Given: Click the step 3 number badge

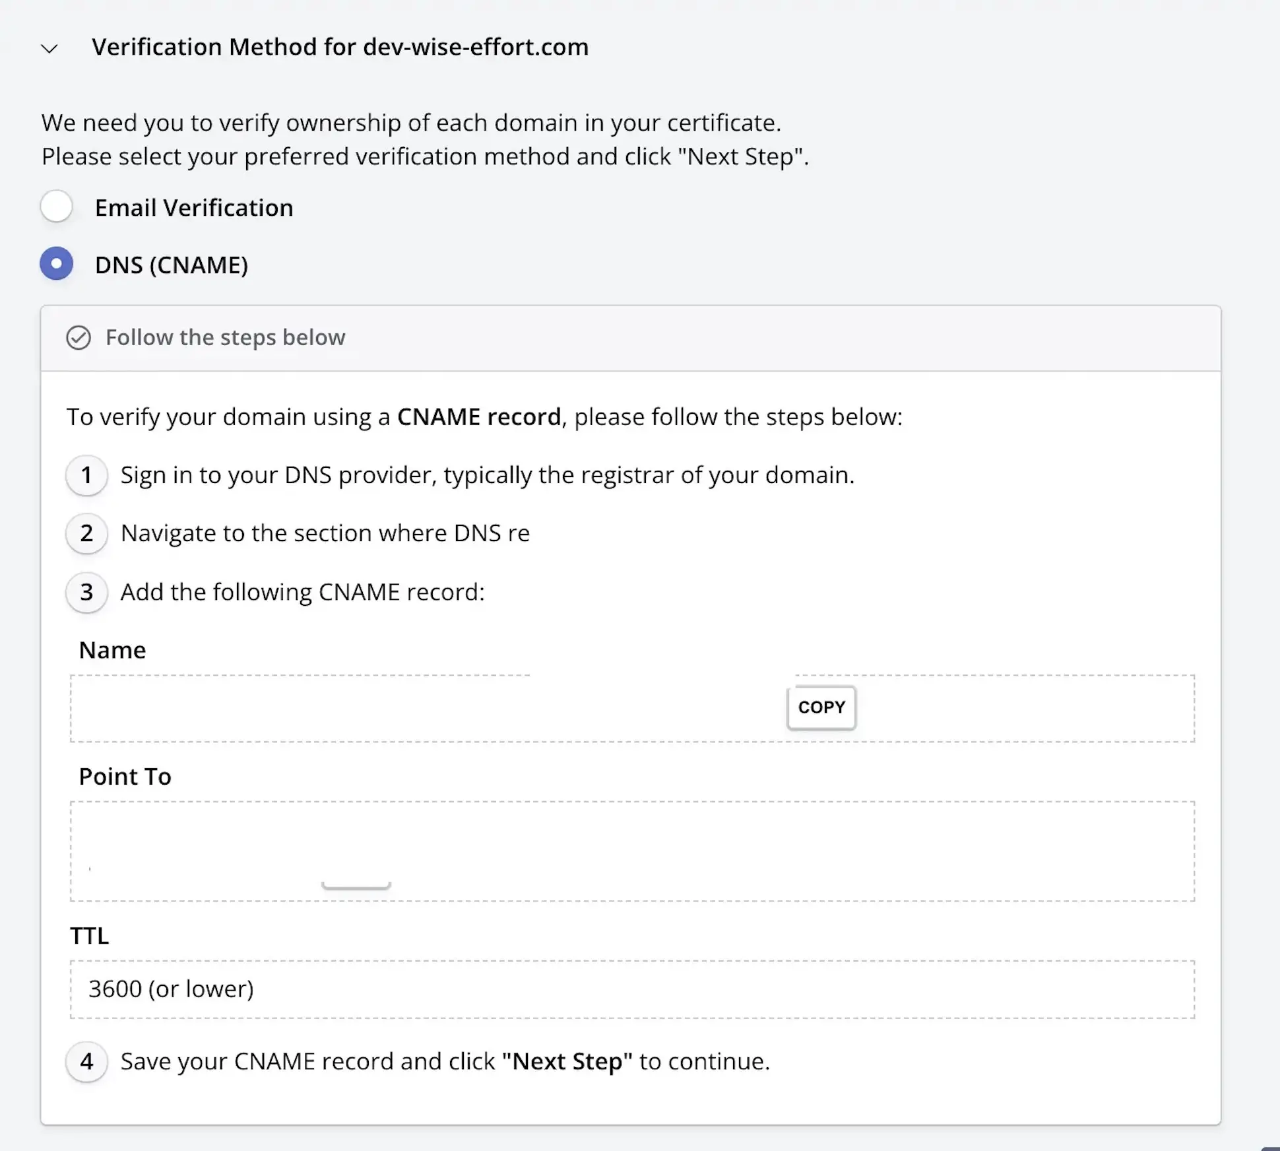Looking at the screenshot, I should pyautogui.click(x=86, y=592).
